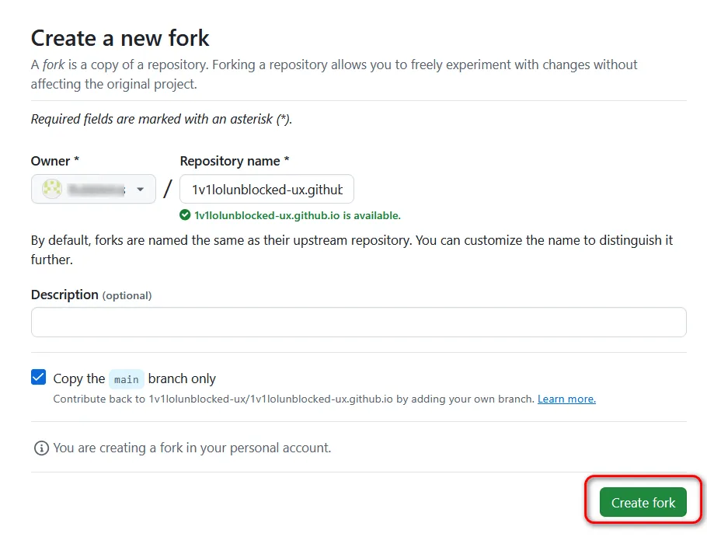The height and width of the screenshot is (537, 707).
Task: Click the "1v1lolunblocked-ux.github.io is available" message
Action: tap(299, 215)
